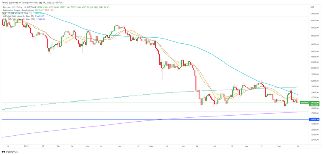Click the 13500.00 price axis label
This screenshot has width=323, height=155.
[315, 135]
